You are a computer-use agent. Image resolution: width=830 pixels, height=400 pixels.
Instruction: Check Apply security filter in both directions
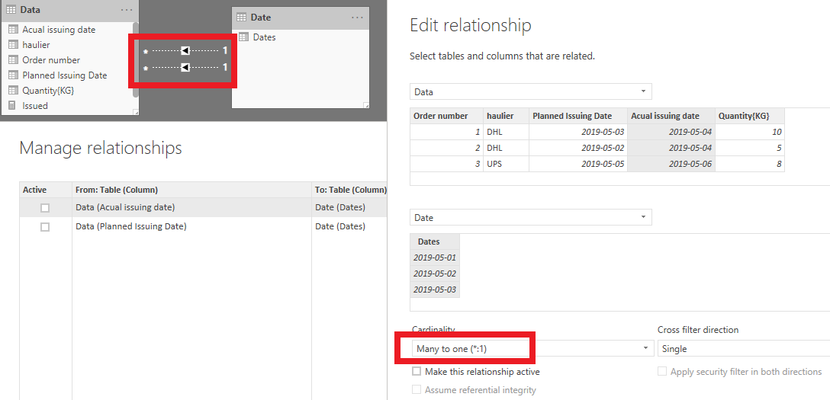[662, 372]
